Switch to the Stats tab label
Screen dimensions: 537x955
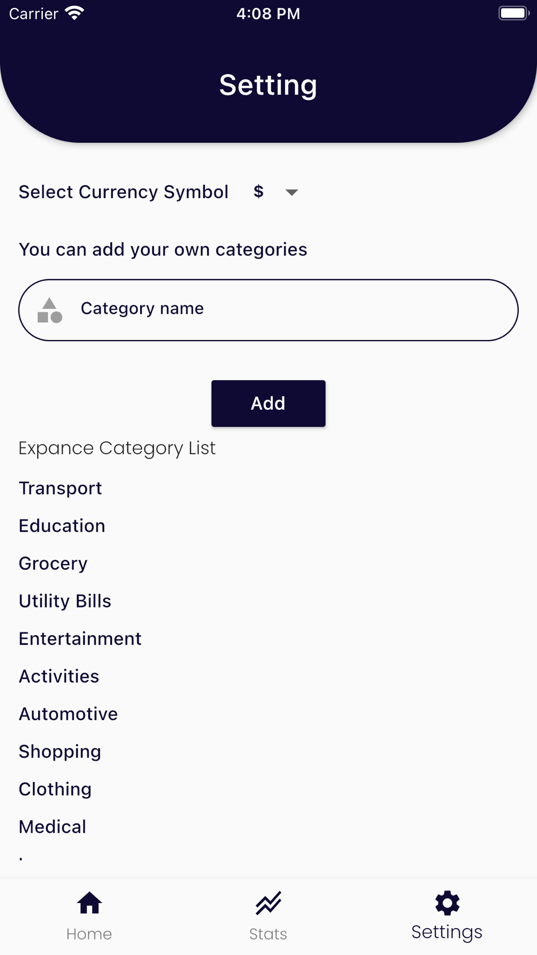[268, 934]
